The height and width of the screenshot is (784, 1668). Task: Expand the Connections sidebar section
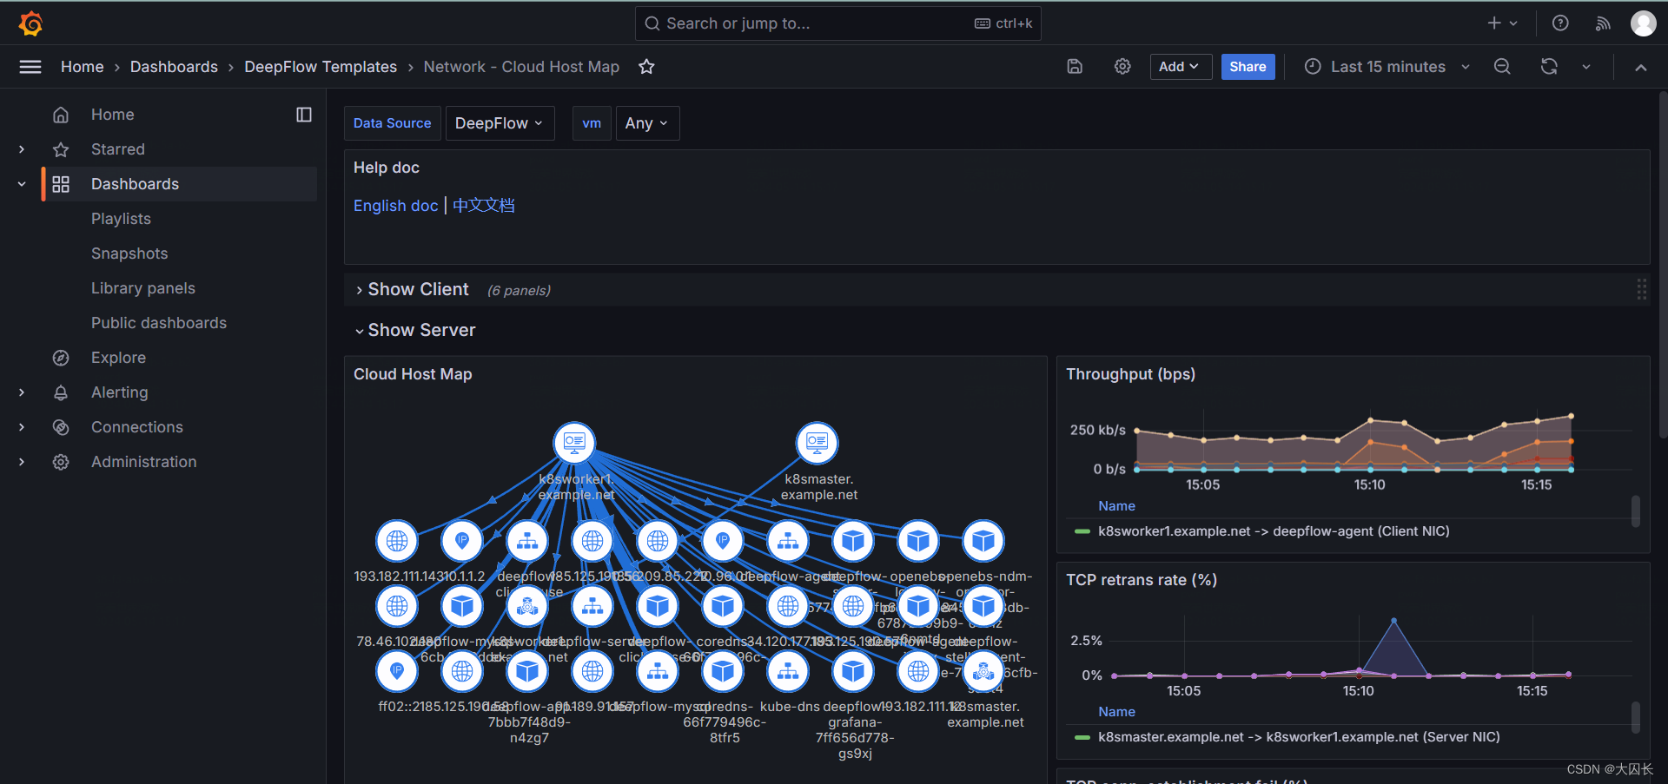coord(22,427)
